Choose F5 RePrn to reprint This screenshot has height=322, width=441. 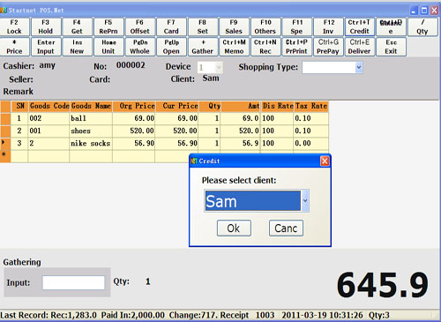point(108,26)
